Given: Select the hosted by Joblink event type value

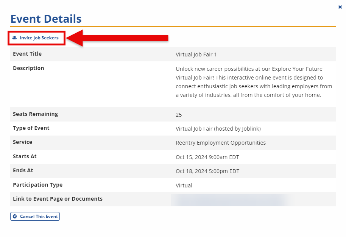Looking at the screenshot, I should click(x=218, y=129).
